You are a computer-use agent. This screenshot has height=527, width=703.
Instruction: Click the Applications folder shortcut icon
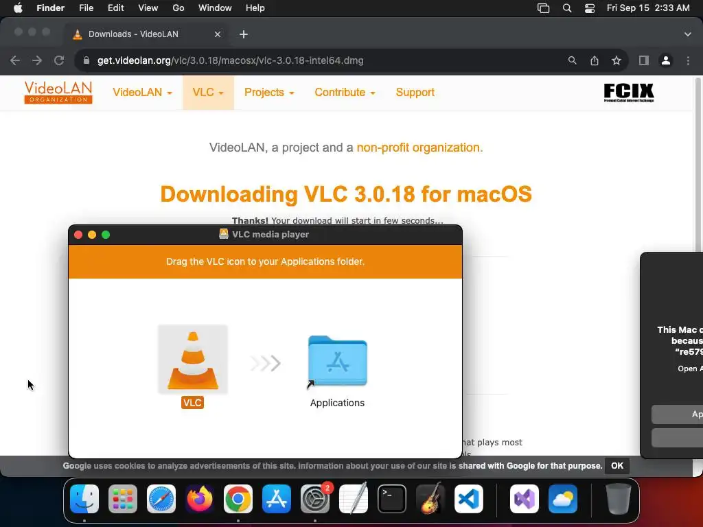point(337,361)
